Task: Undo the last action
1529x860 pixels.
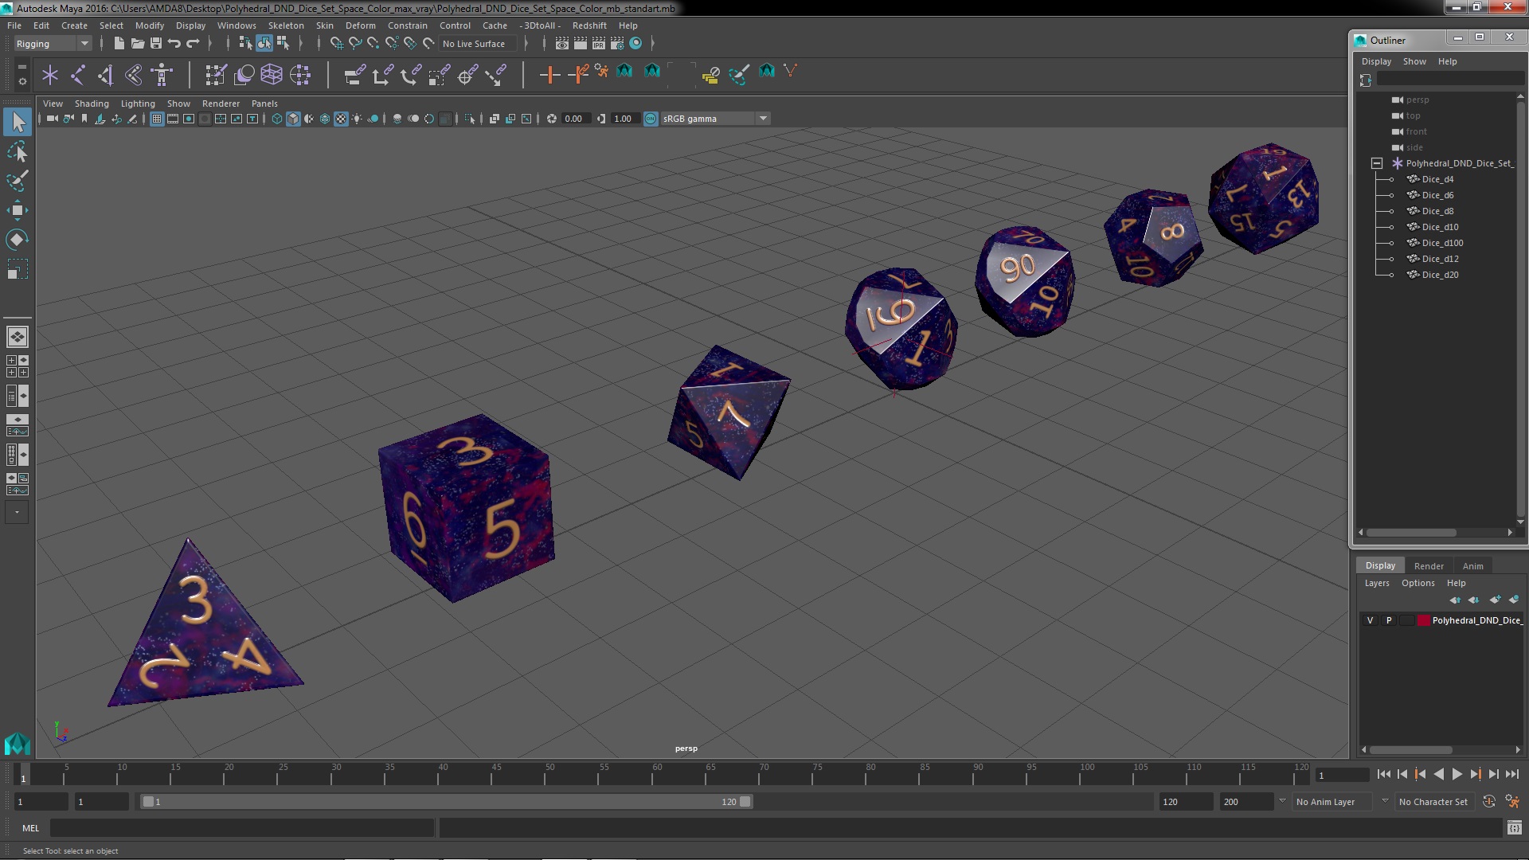Action: (x=174, y=43)
